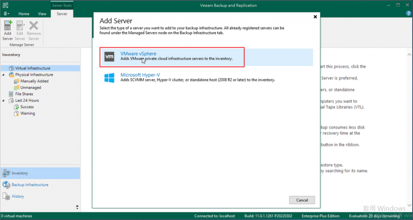Open the main hamburger menu dropdown
This screenshot has width=413, height=220.
tap(7, 14)
